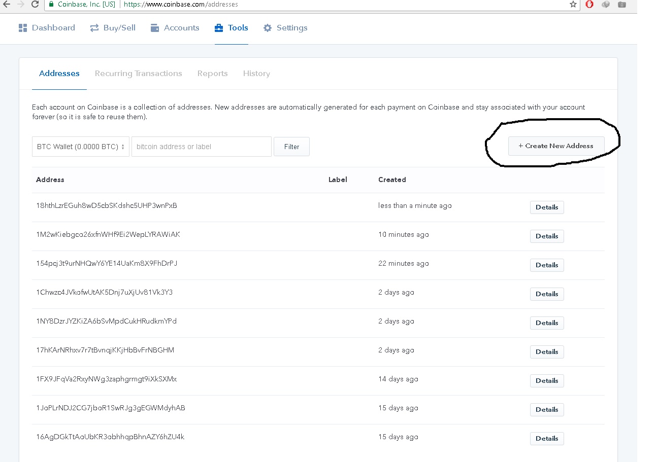Select address text 1JoPLrNDJ2CG7jboR1SwRJg3gEGWMdyhAB
This screenshot has width=657, height=462.
(x=111, y=408)
